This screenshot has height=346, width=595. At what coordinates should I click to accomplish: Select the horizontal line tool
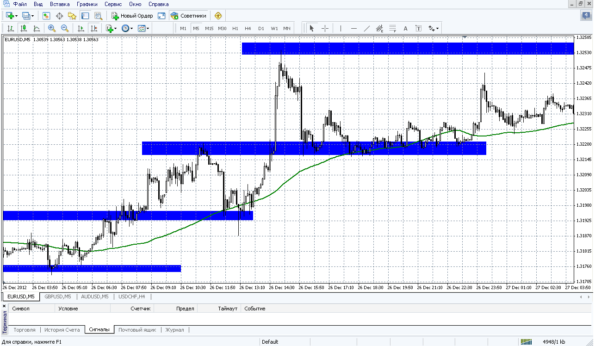point(354,28)
